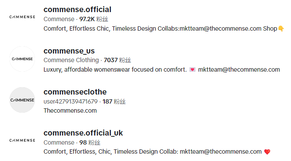Click the 97.2K followers count

point(94,19)
